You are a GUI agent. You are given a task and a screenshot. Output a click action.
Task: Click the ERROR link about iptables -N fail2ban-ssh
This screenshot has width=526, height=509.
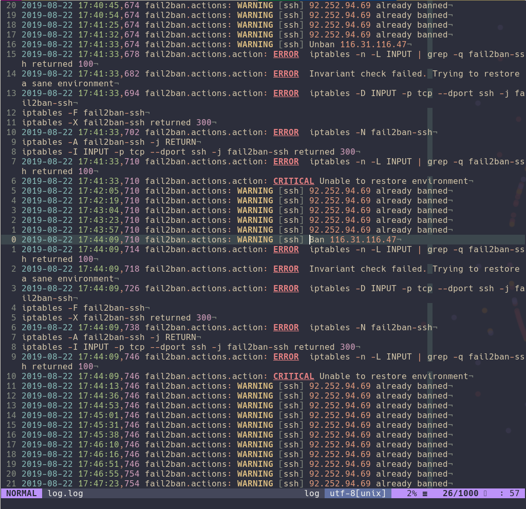(286, 132)
